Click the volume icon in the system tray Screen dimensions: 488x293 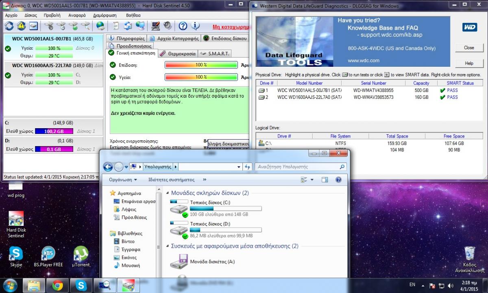point(451,286)
